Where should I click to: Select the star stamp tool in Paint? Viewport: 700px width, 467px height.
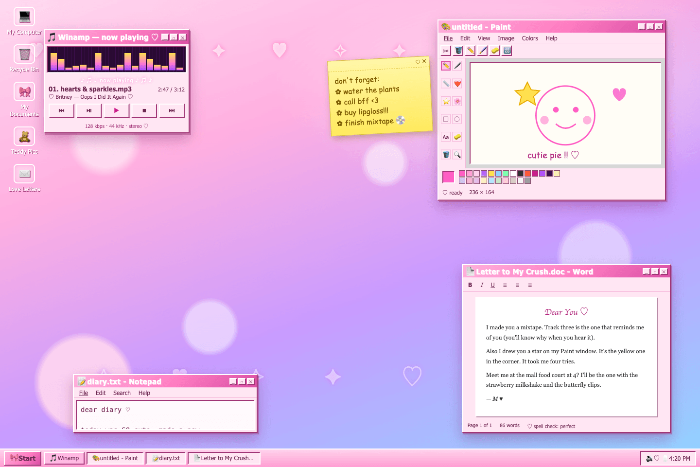click(x=446, y=101)
